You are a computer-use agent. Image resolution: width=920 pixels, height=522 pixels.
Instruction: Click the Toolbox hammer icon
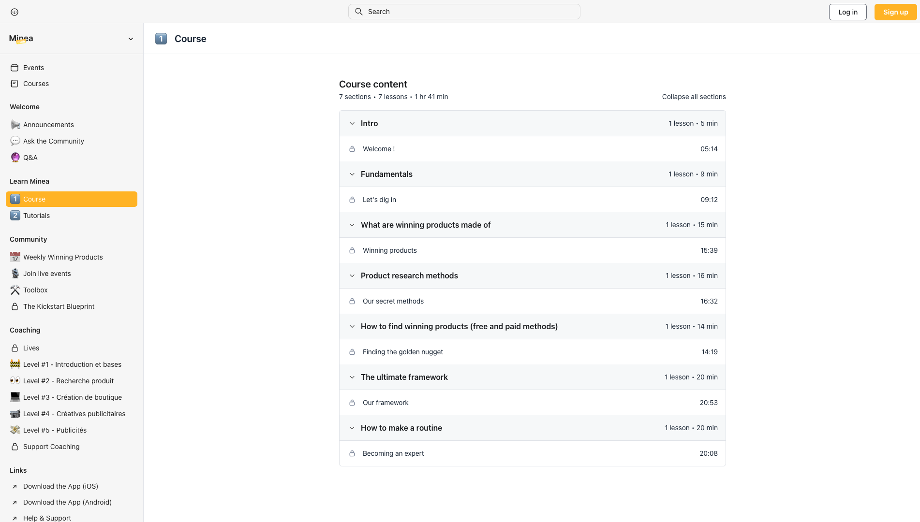(15, 290)
